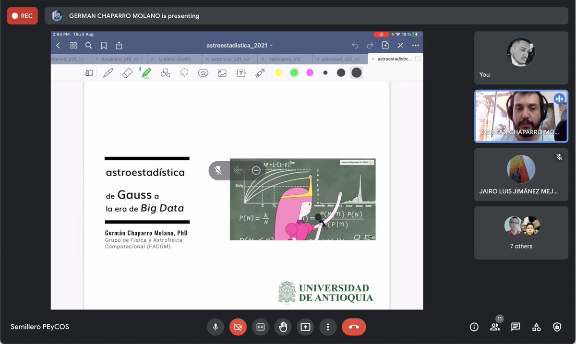Go back in the GoodNotes document

point(58,46)
